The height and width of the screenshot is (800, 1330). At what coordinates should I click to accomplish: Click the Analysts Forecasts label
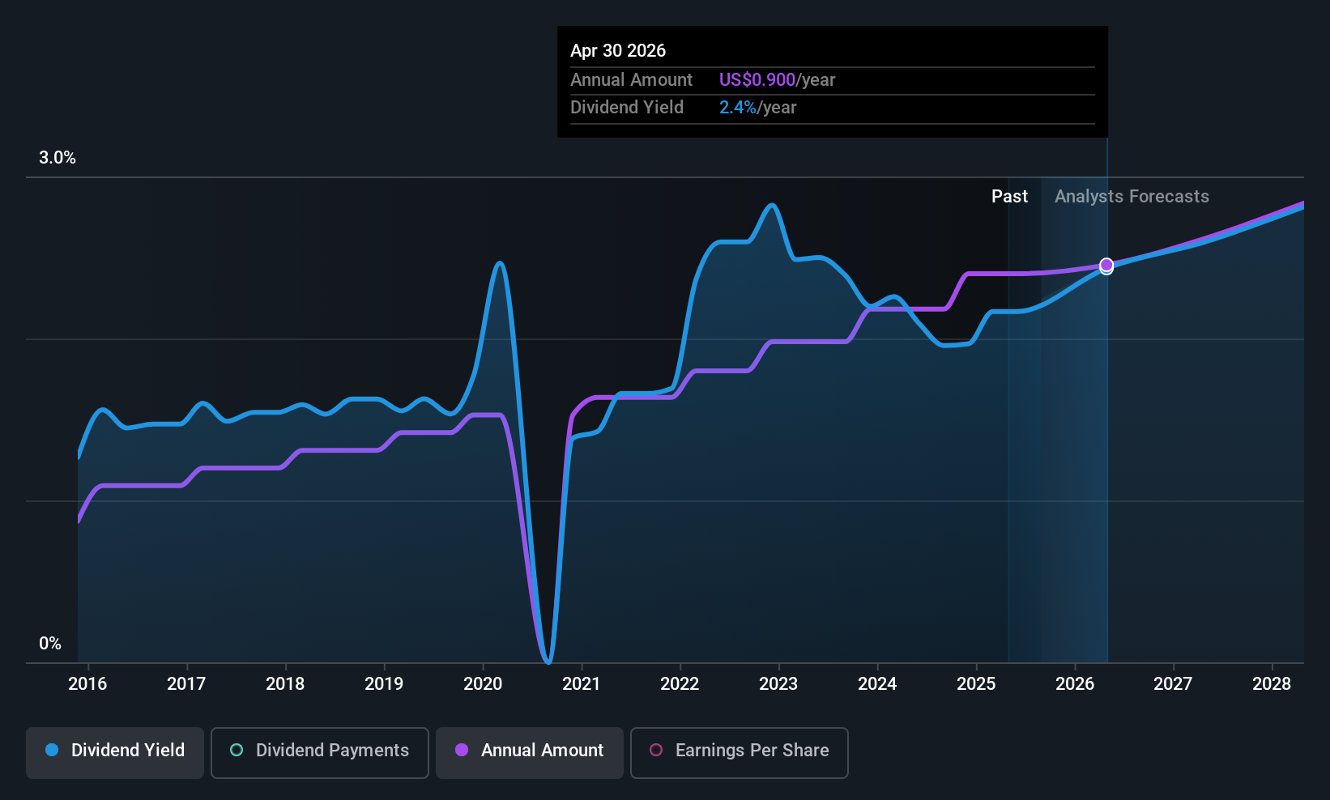click(1132, 196)
